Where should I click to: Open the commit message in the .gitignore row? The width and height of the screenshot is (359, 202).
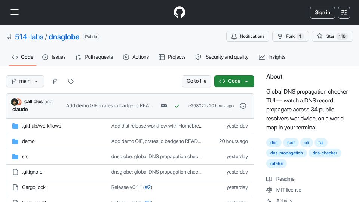click(156, 172)
